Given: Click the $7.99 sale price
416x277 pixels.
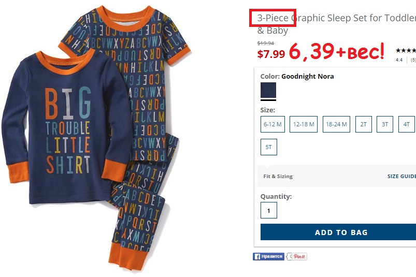Looking at the screenshot, I should [271, 54].
